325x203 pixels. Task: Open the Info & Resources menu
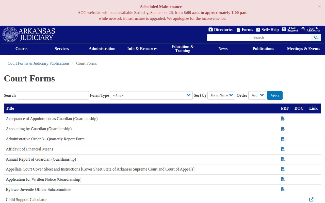click(x=142, y=49)
